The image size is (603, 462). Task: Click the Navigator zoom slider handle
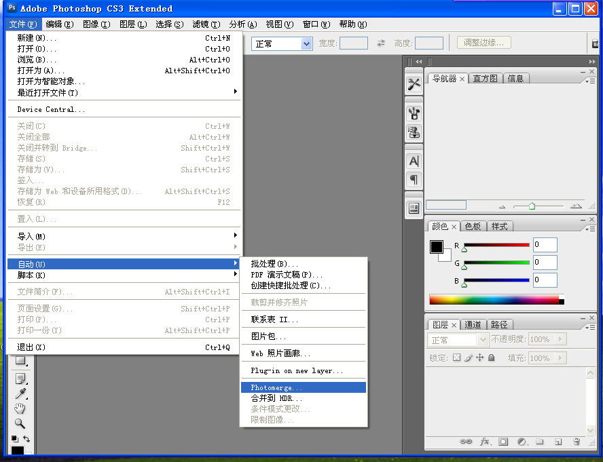tap(532, 206)
